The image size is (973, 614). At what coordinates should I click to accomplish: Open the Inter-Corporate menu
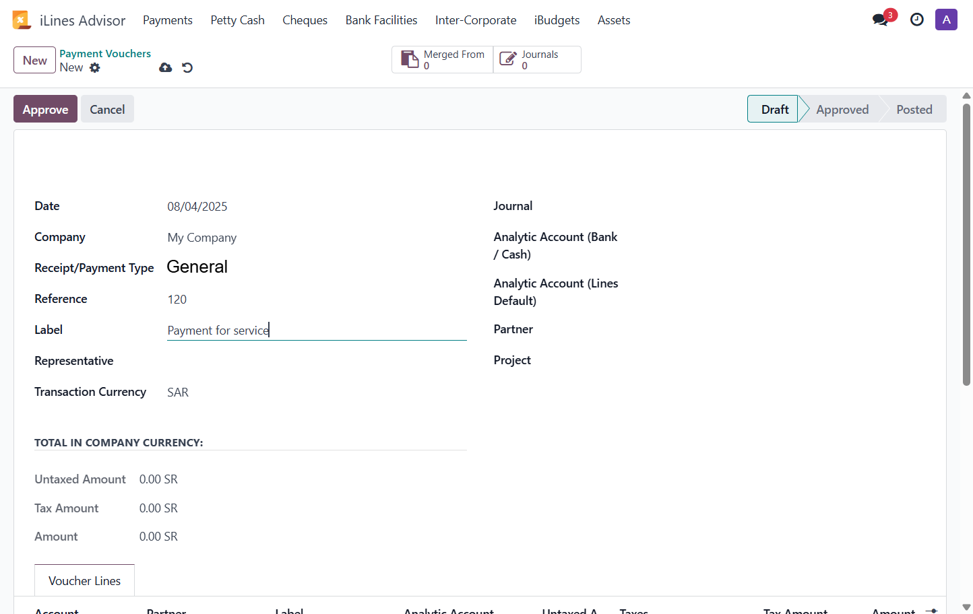click(476, 20)
